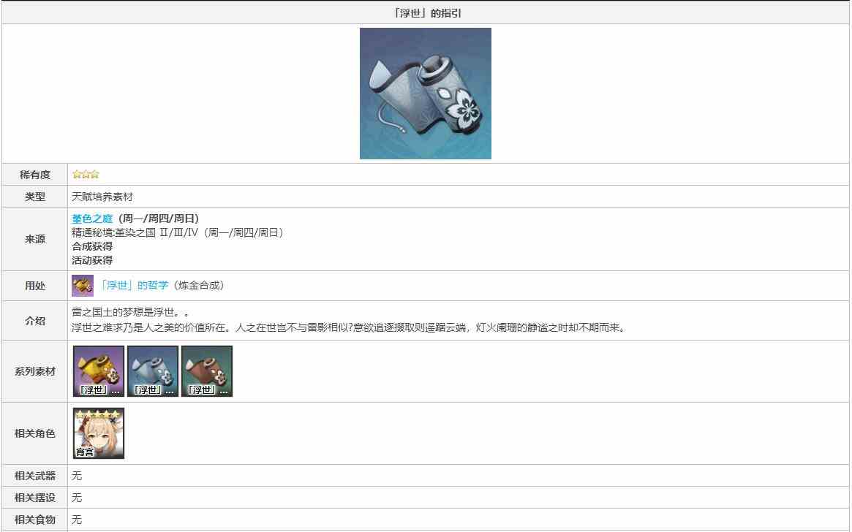This screenshot has height=532, width=852.
Task: Click the 合成获得 source text
Action: [92, 246]
